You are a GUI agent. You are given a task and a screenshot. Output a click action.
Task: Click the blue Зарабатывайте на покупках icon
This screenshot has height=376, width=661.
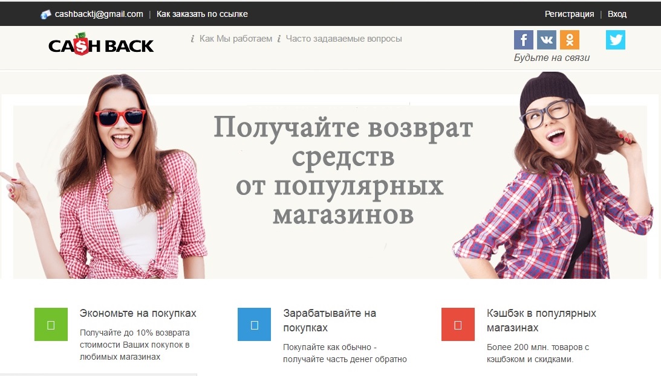(x=254, y=325)
